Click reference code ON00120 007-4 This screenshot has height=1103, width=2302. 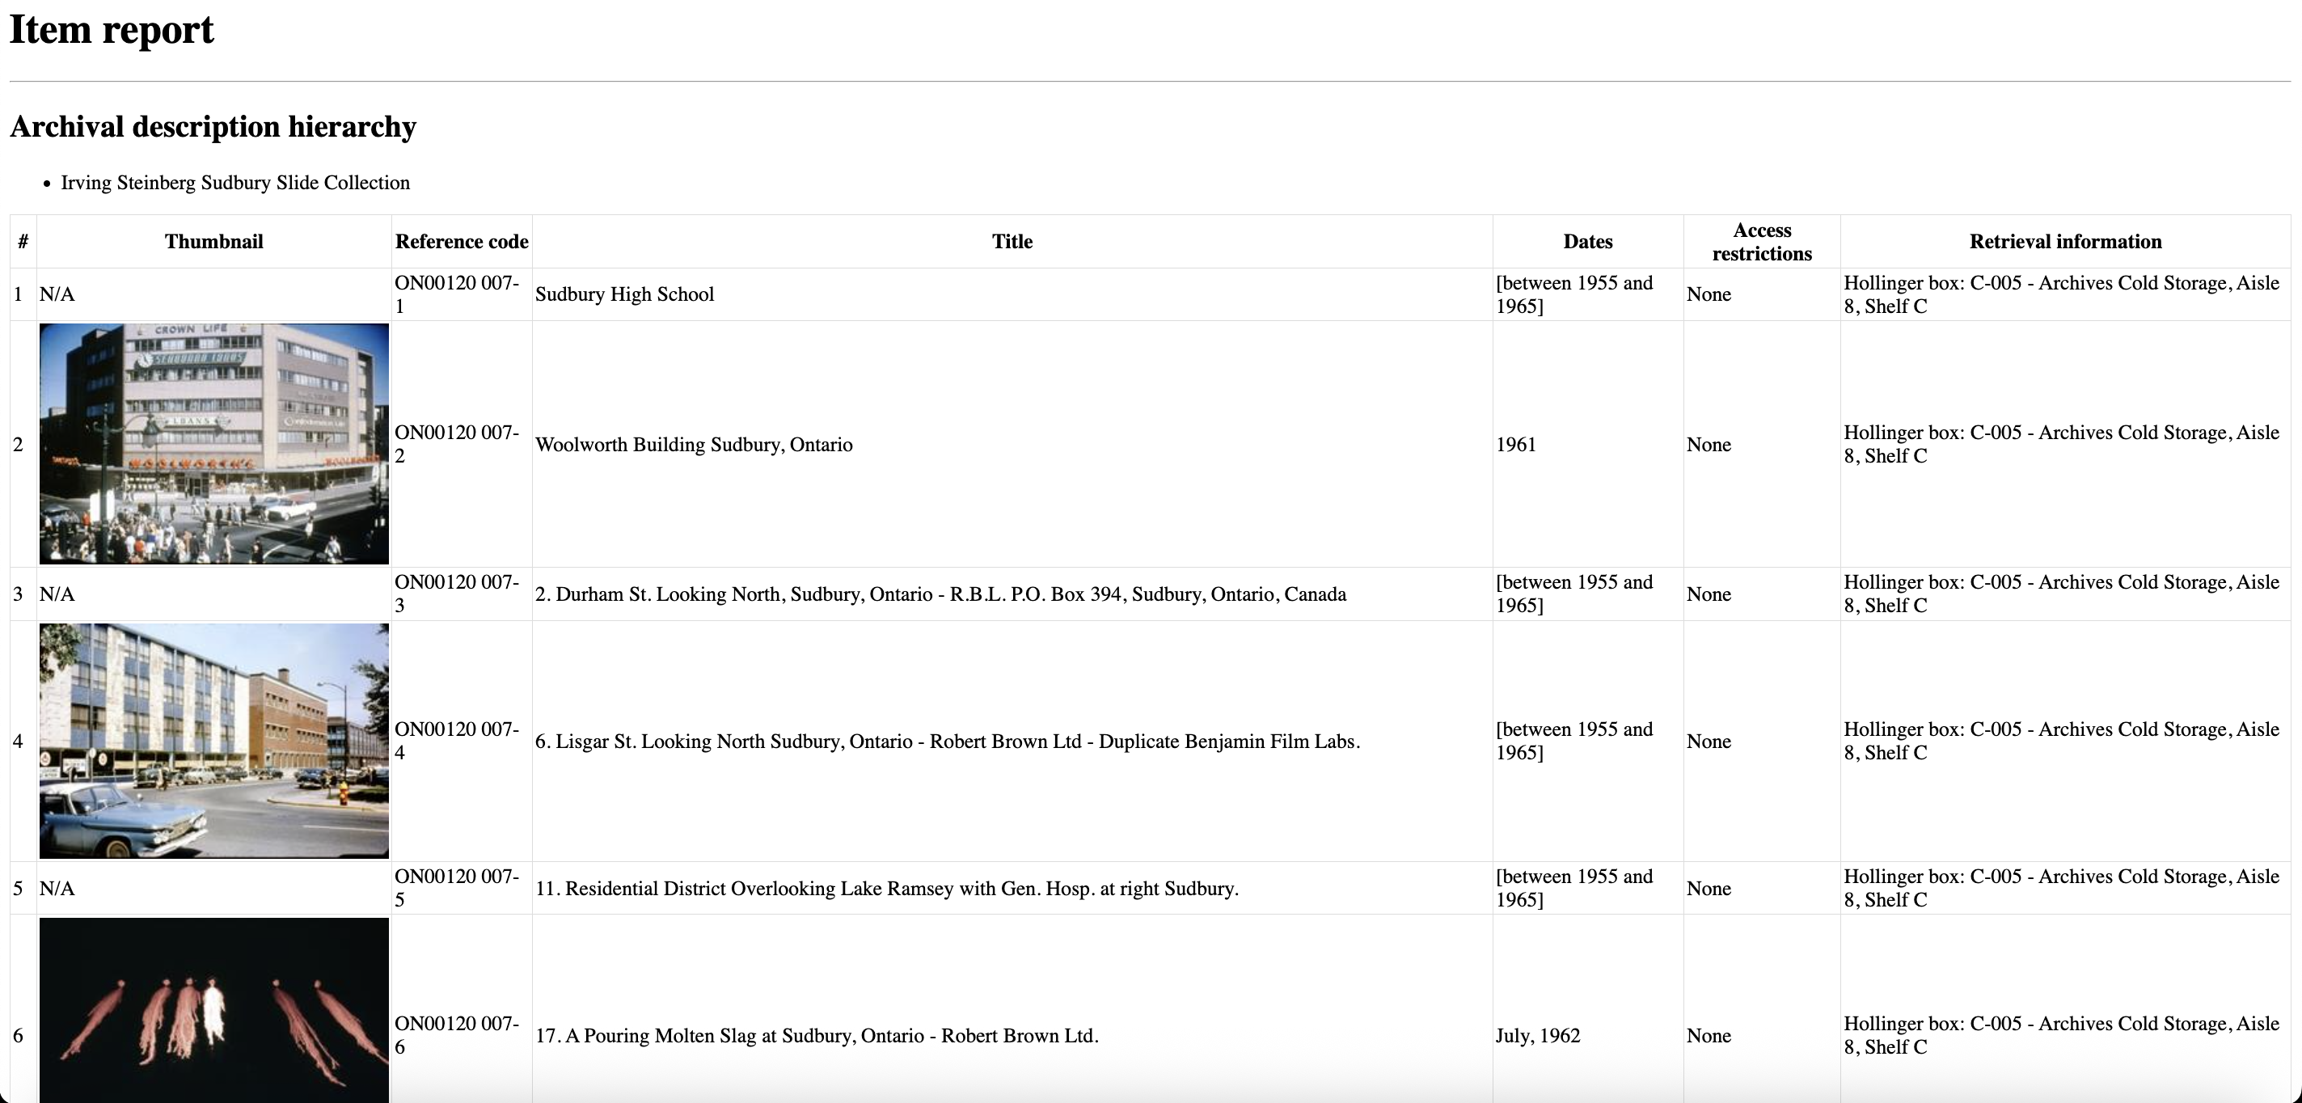point(457,740)
